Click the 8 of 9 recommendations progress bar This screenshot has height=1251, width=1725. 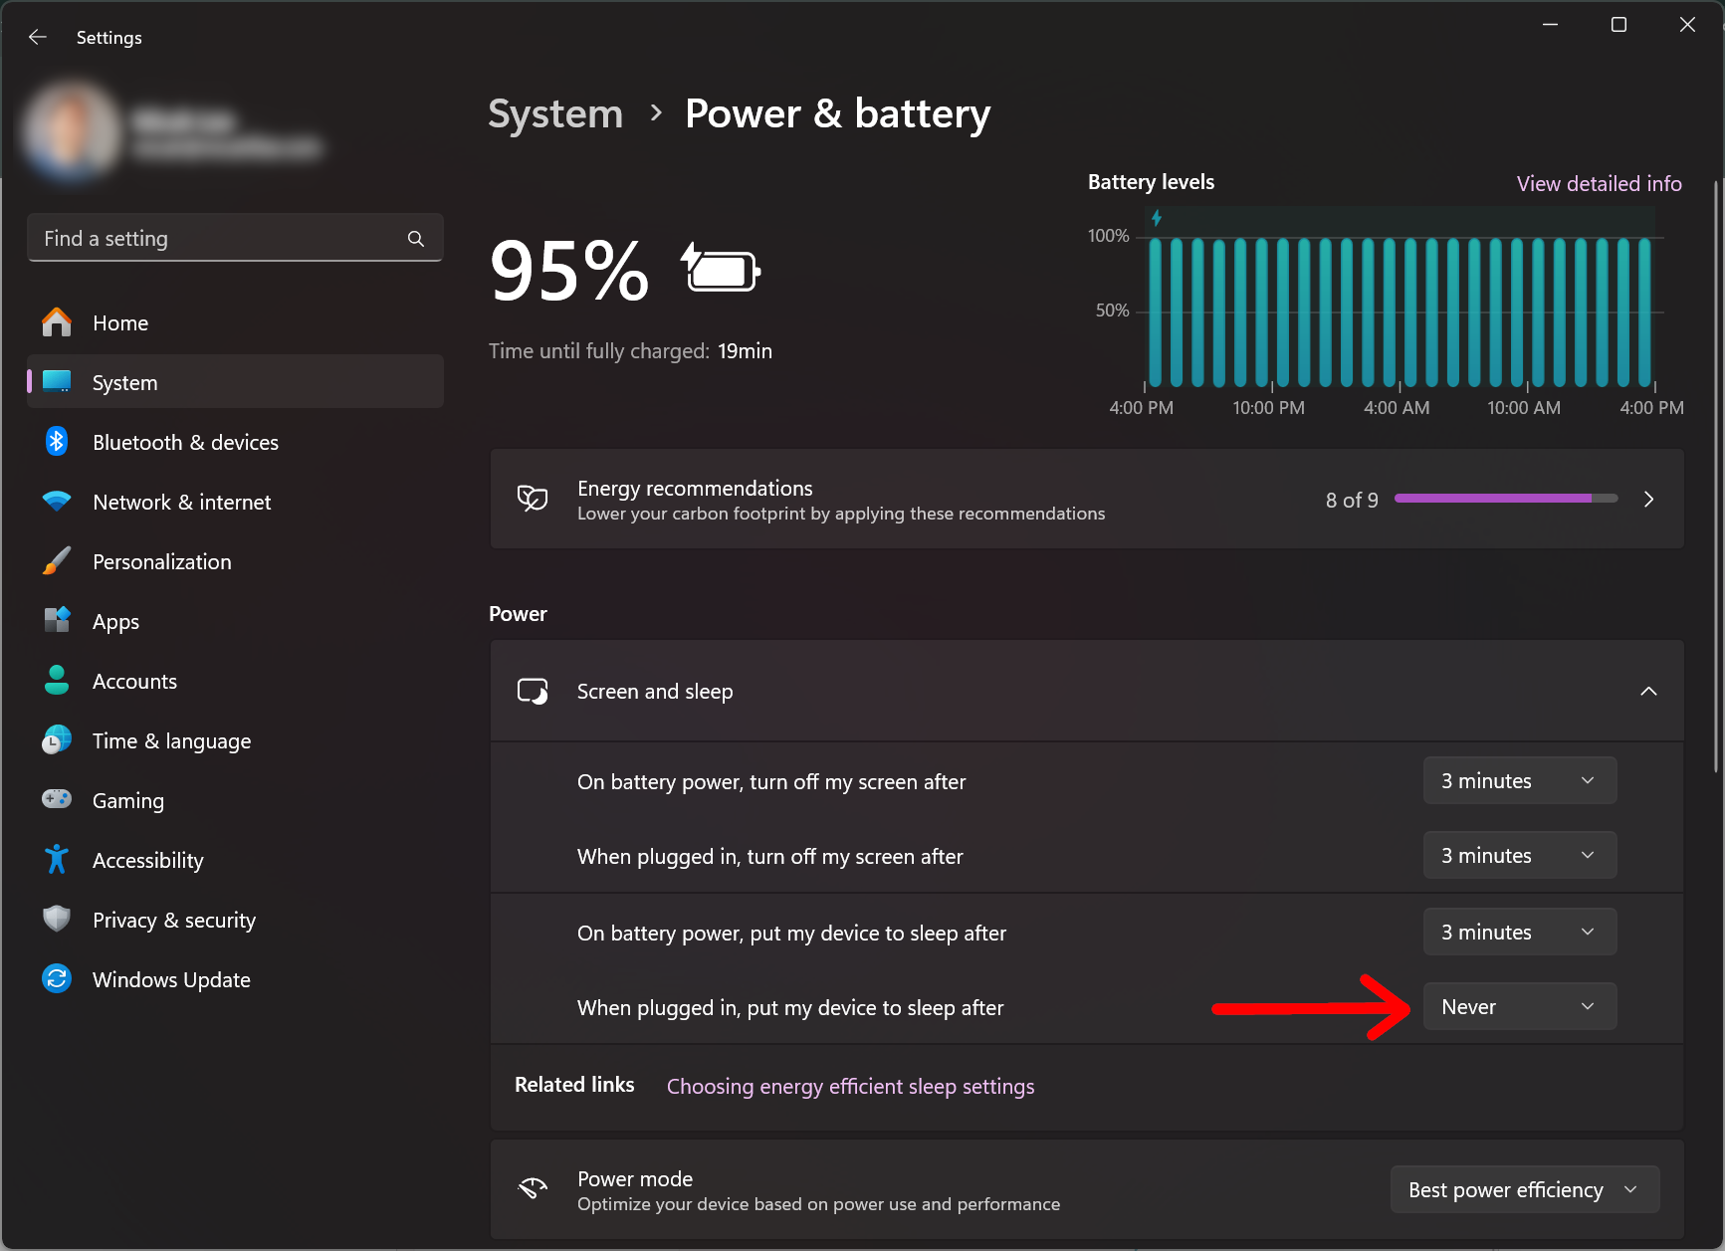point(1504,499)
